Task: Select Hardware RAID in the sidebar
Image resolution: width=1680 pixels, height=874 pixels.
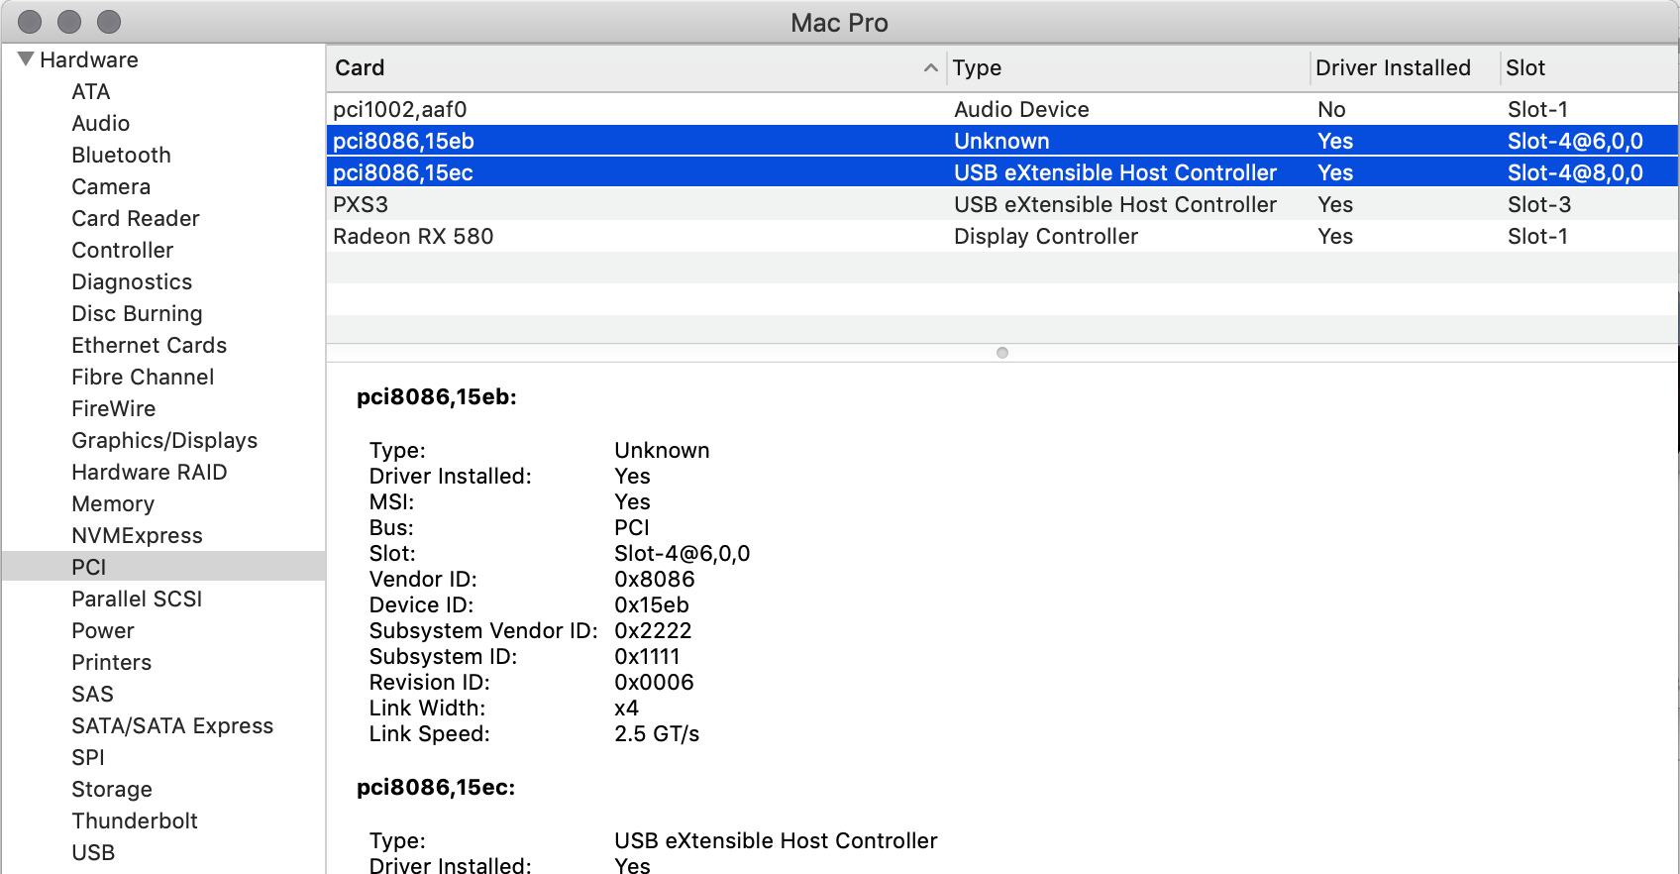Action: (x=150, y=473)
